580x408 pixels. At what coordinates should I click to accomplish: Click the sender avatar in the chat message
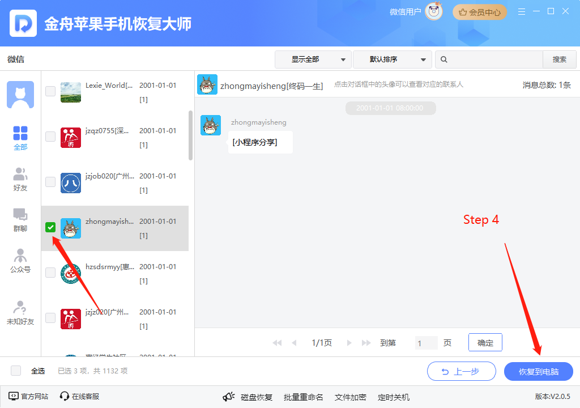211,125
